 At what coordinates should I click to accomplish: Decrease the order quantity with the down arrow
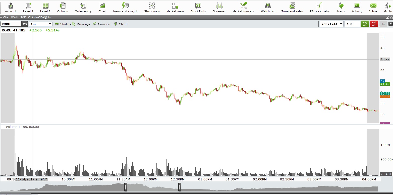358,25
